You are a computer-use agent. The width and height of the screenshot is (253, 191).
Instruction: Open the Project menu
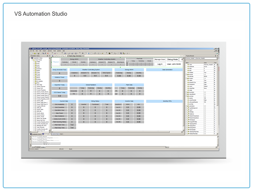point(45,51)
